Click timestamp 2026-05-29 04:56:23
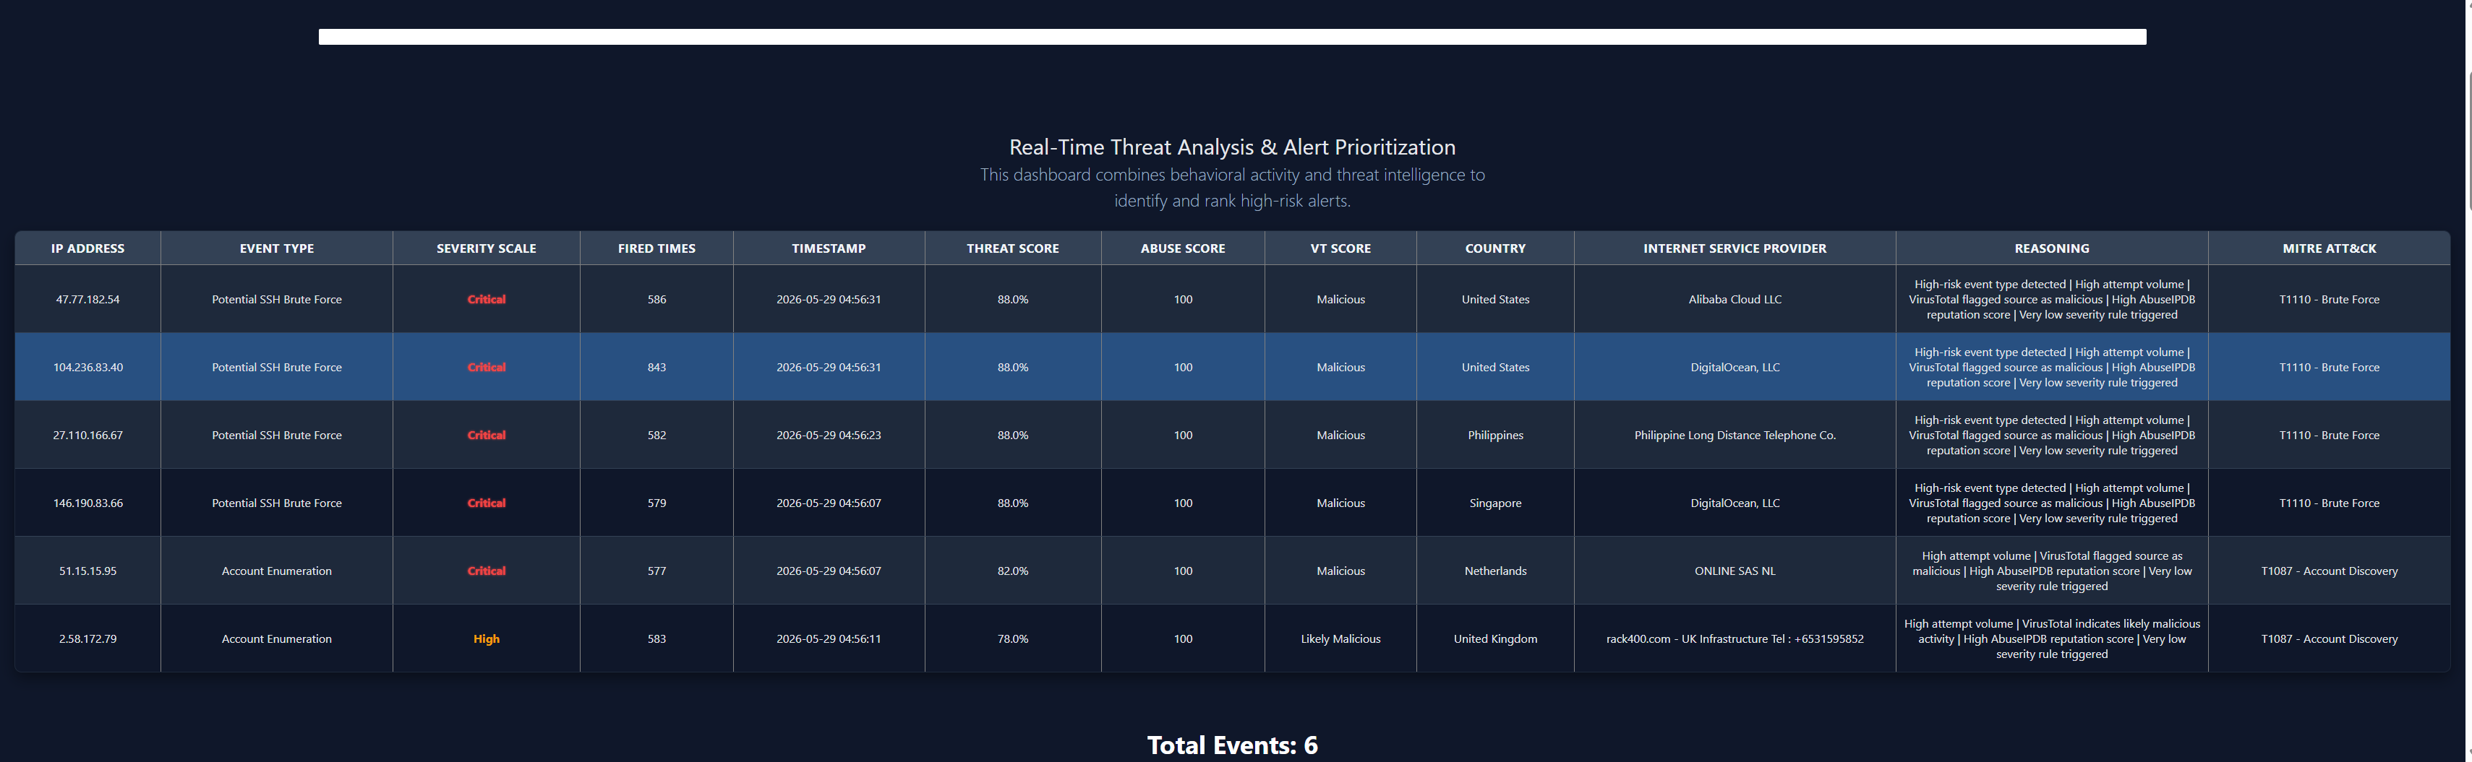2472x762 pixels. point(829,435)
